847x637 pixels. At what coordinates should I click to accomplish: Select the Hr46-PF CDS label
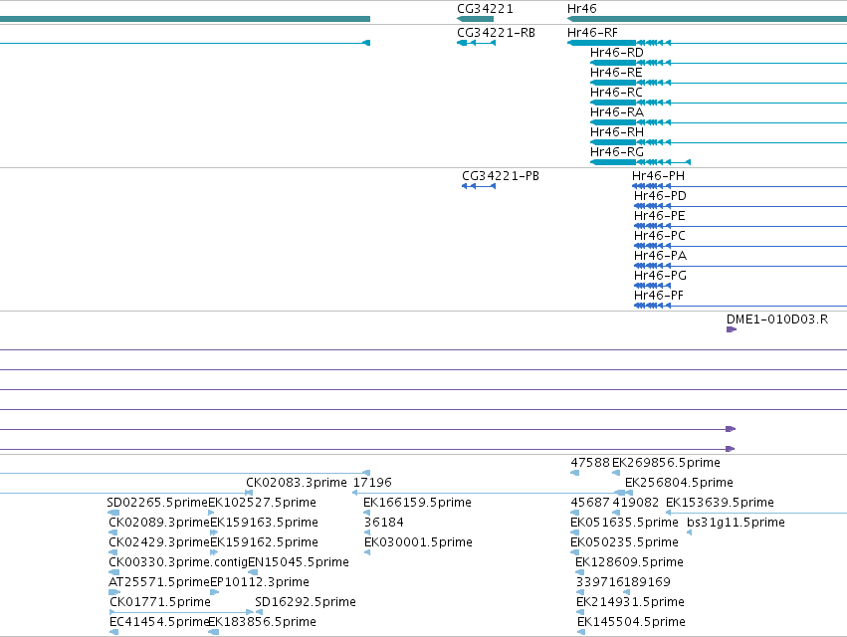(659, 296)
